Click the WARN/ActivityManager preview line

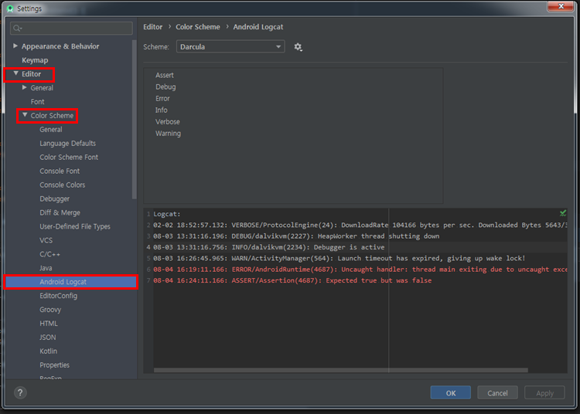coord(339,258)
